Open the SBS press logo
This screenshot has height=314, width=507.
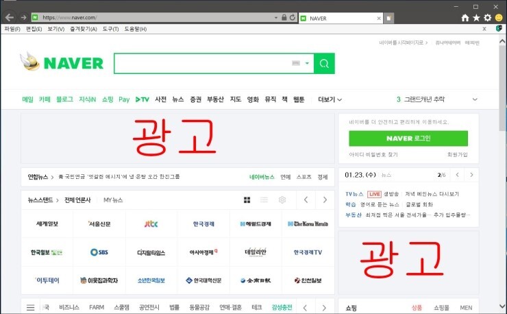coord(99,252)
